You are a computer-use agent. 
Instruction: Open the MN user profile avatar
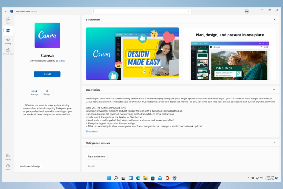point(246,11)
